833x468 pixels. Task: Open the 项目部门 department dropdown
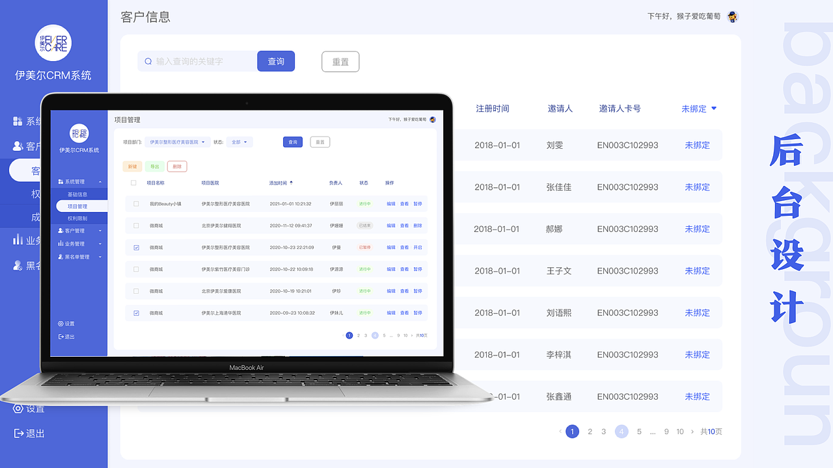176,142
